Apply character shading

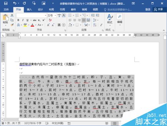(x=59, y=25)
